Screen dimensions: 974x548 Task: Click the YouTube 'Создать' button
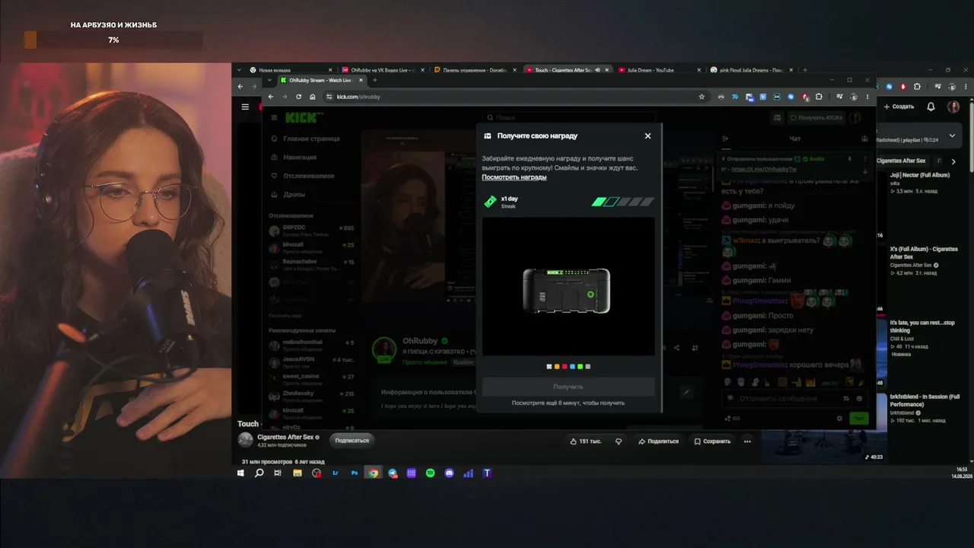click(x=899, y=107)
